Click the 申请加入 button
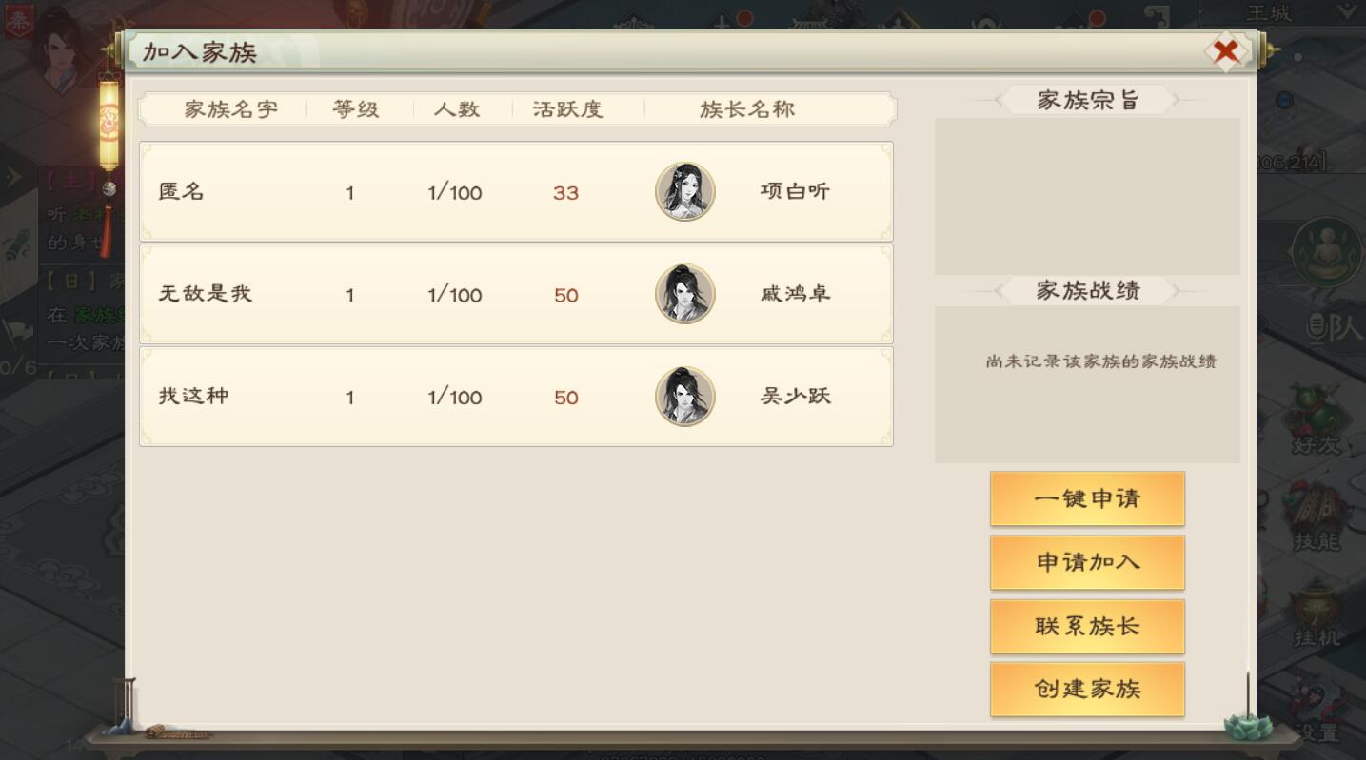The width and height of the screenshot is (1366, 760). [1087, 562]
